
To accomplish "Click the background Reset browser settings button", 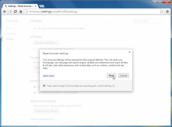I will tap(46, 111).
